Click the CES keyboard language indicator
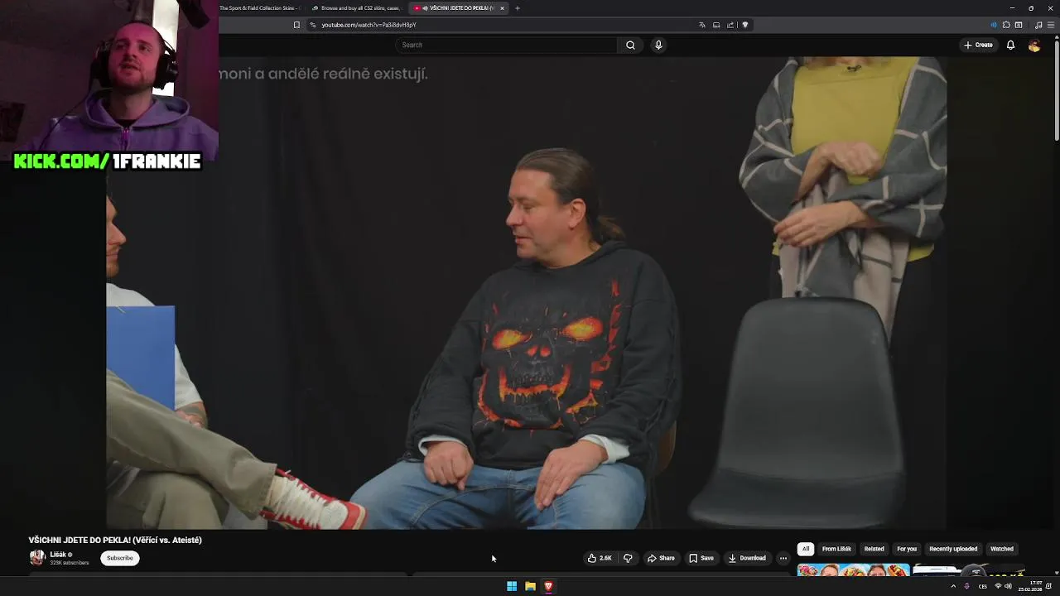This screenshot has height=596, width=1060. click(983, 586)
